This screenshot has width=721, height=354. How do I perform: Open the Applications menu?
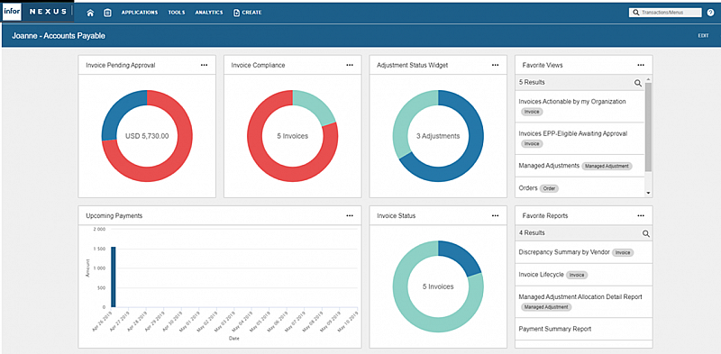(140, 13)
